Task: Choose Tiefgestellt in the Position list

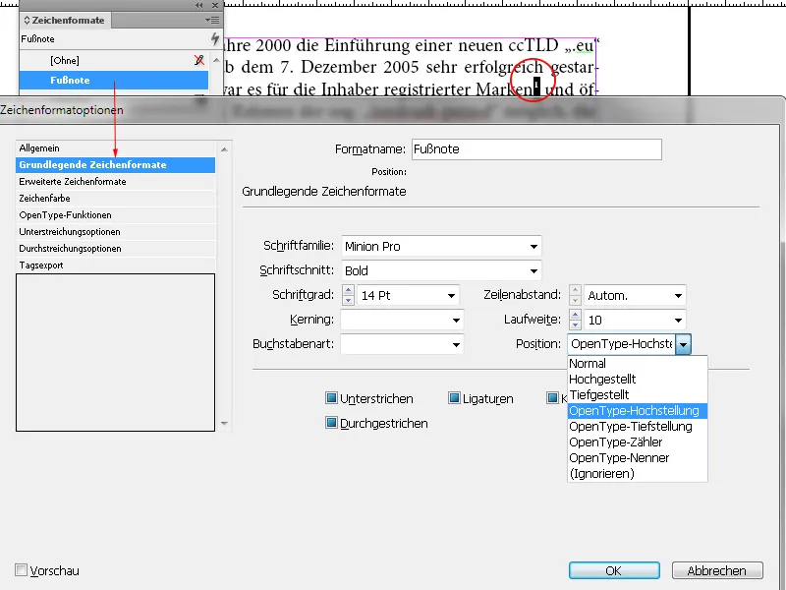Action: click(x=637, y=395)
